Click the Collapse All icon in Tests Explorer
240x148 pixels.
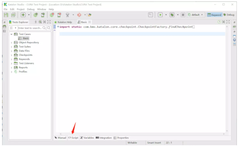click(36, 22)
